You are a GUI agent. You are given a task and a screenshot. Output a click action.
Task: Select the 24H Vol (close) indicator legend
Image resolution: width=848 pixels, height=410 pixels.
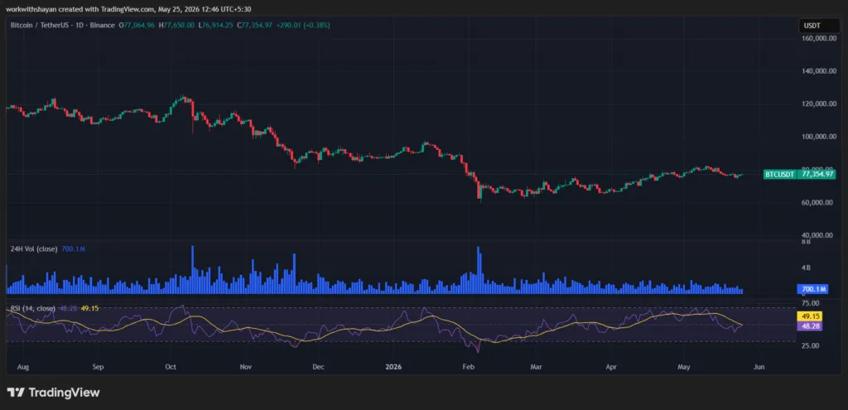pyautogui.click(x=34, y=248)
